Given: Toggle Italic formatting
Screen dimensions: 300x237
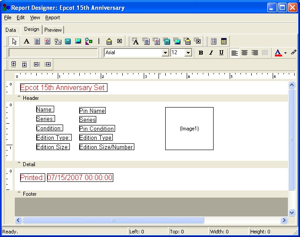Looking at the screenshot, I should click(211, 53).
